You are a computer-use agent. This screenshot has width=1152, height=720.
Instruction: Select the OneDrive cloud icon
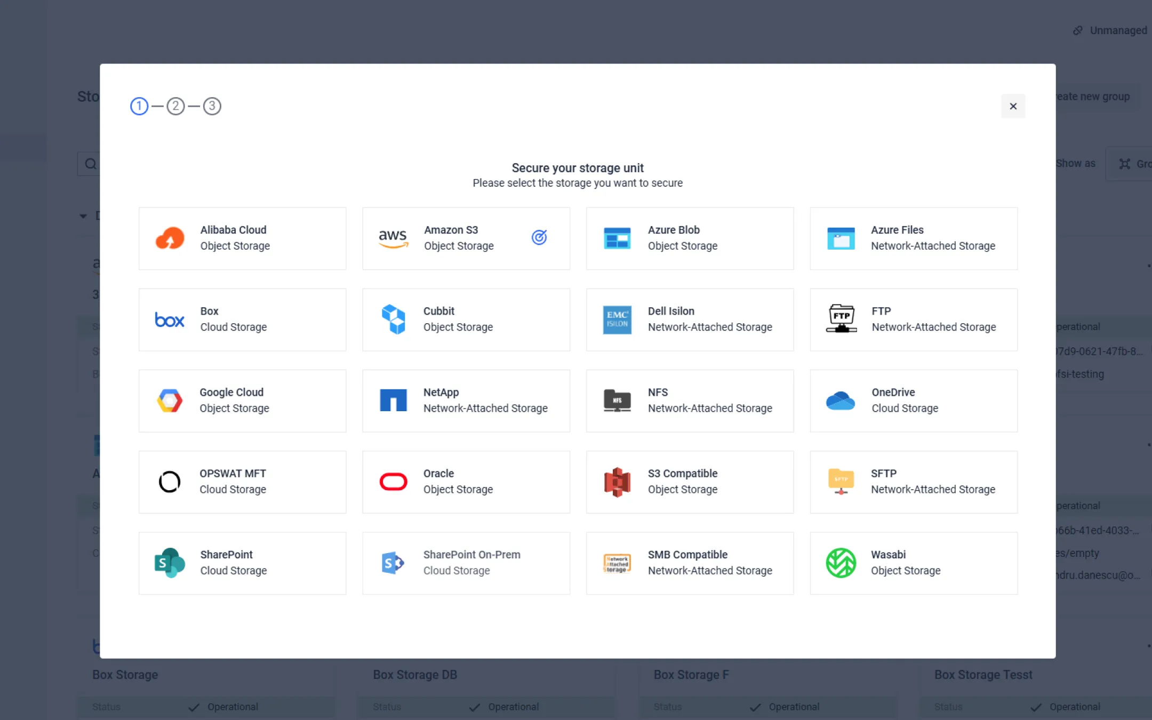pos(841,401)
